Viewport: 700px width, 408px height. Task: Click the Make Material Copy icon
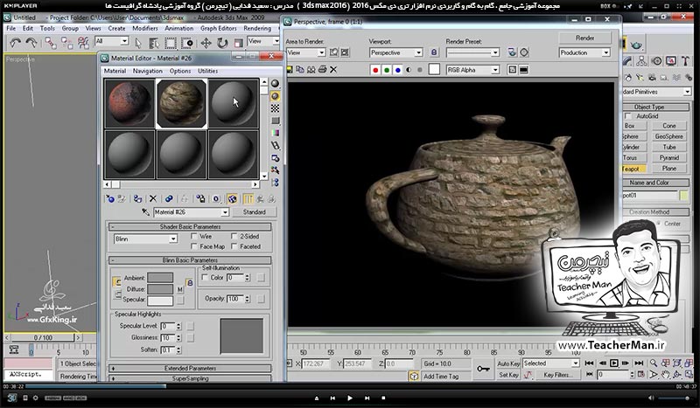click(x=169, y=199)
